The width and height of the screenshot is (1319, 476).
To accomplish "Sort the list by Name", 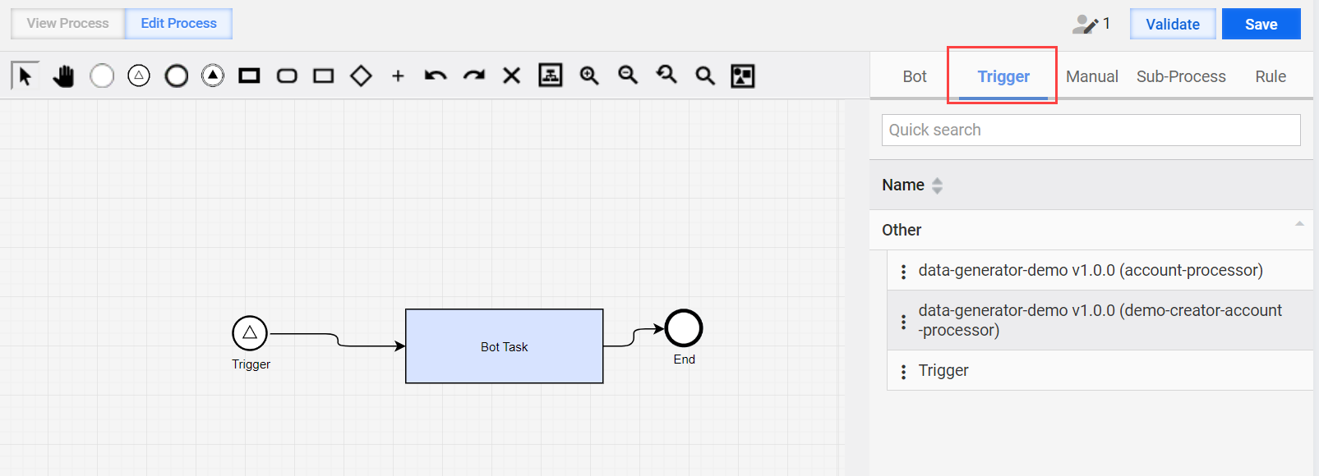I will 937,185.
